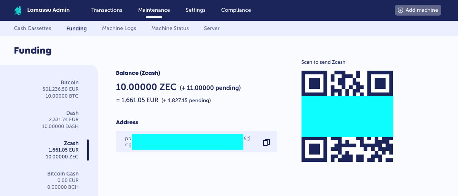Click the Zcash QR code
Viewport: 458px width, 196px height.
pos(347,116)
